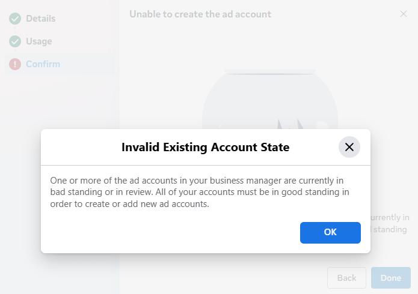
Task: Click the Invalid Existing Account State title
Action: click(x=205, y=147)
